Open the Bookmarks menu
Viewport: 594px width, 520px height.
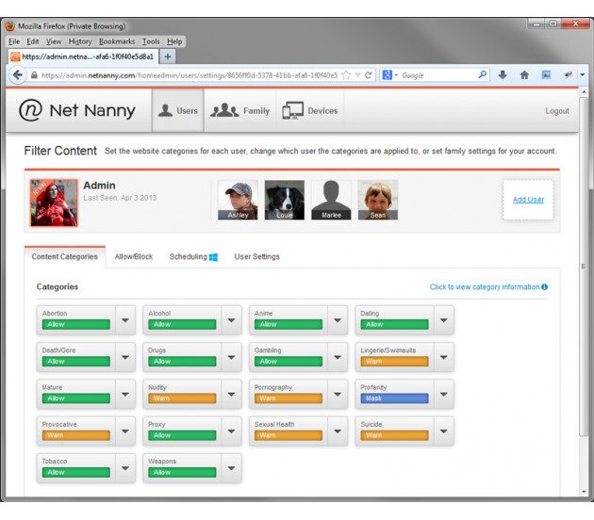[x=117, y=41]
